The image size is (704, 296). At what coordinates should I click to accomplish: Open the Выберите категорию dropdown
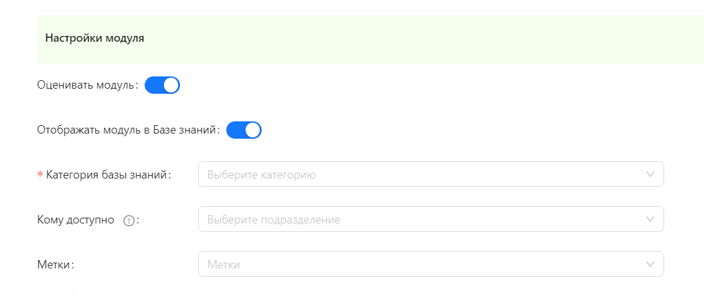431,174
